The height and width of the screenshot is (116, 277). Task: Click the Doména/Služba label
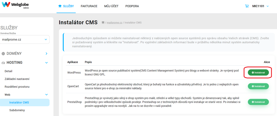8,33
